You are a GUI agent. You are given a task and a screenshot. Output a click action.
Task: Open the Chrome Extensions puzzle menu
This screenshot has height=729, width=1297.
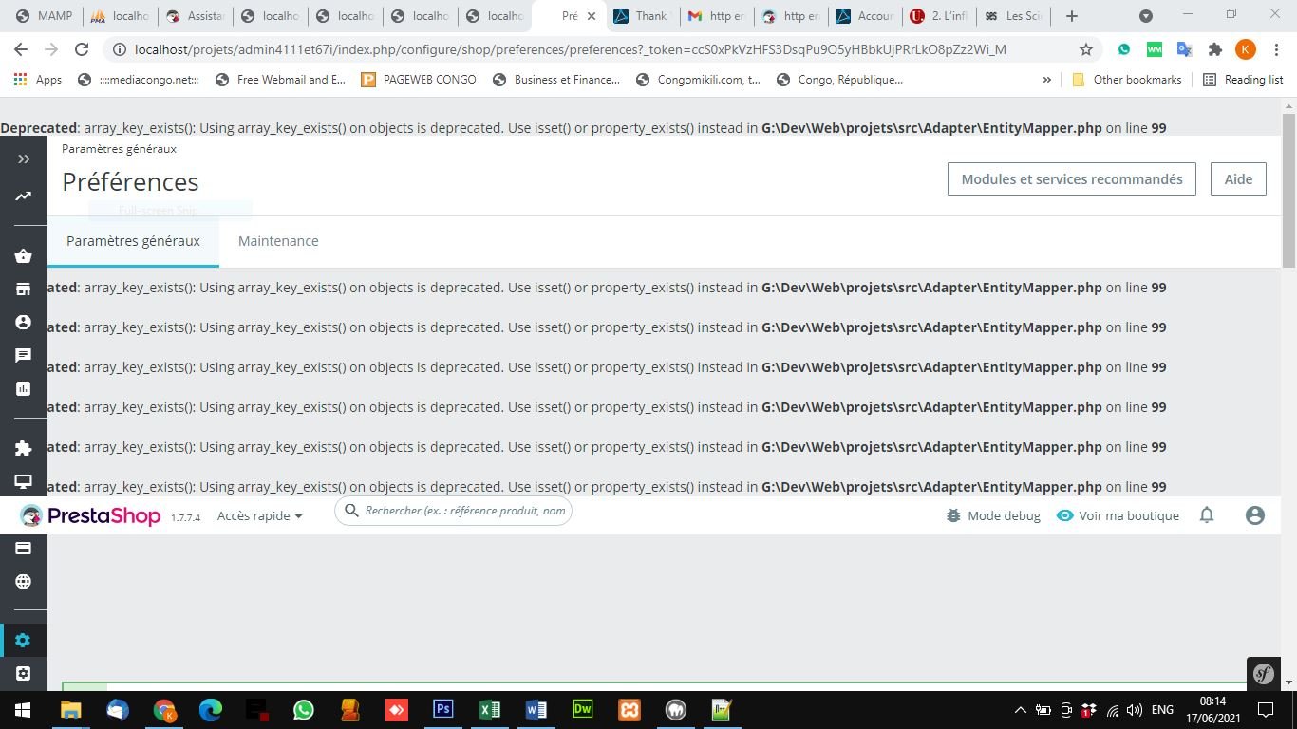coord(1214,49)
